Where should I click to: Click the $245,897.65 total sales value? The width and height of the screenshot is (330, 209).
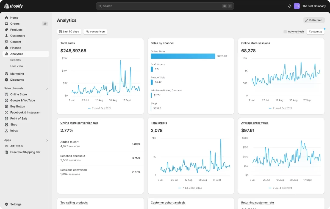pos(73,51)
